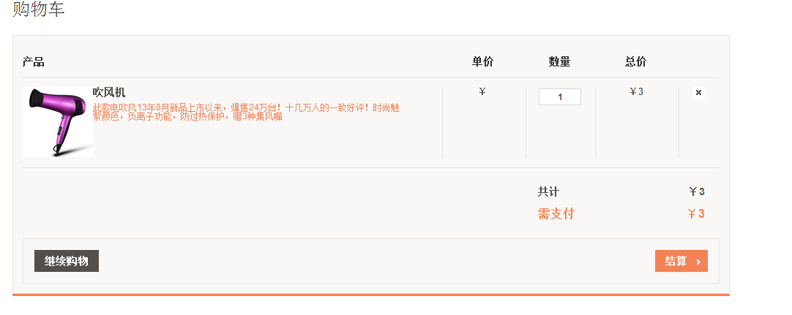Click the 购物车 page heading
Screen dimensions: 792x315
(x=39, y=10)
